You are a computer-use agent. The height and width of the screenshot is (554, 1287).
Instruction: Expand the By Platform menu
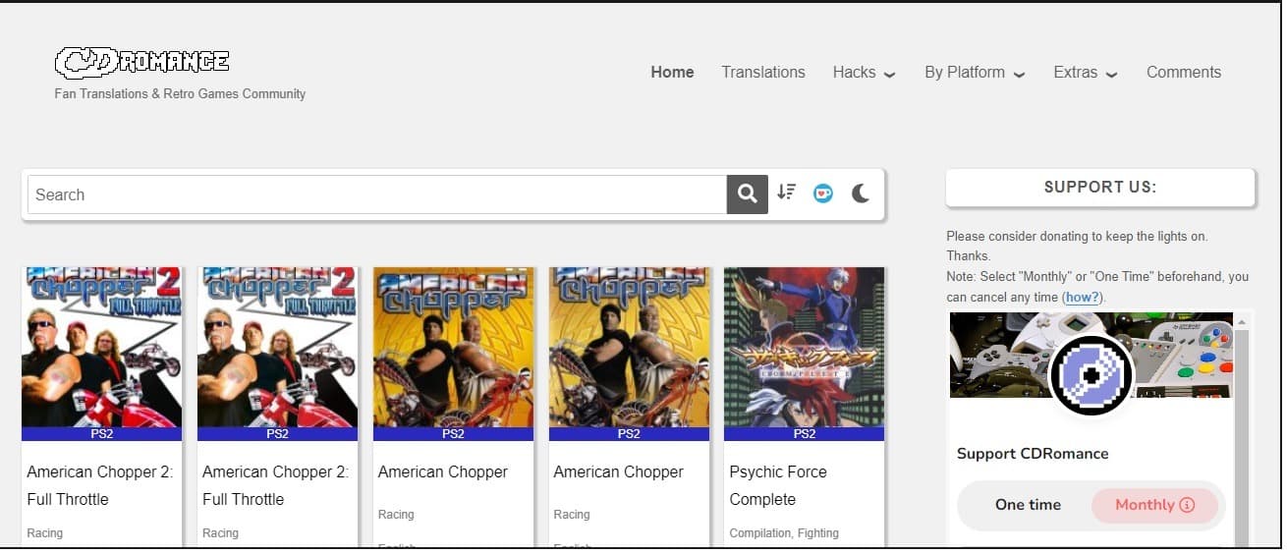click(x=975, y=72)
